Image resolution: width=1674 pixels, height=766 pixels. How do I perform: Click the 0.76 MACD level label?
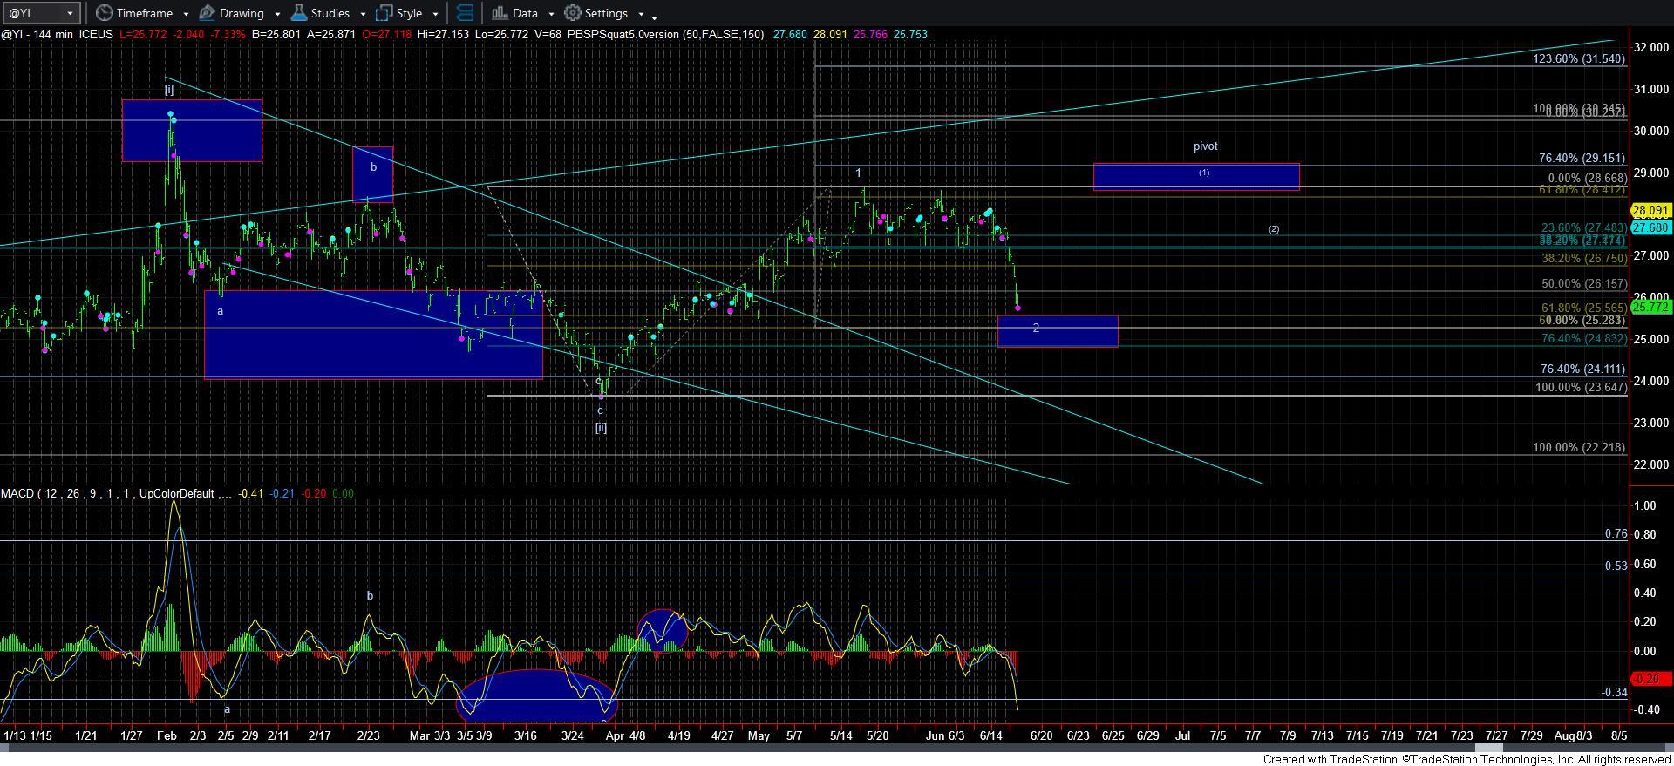1616,534
